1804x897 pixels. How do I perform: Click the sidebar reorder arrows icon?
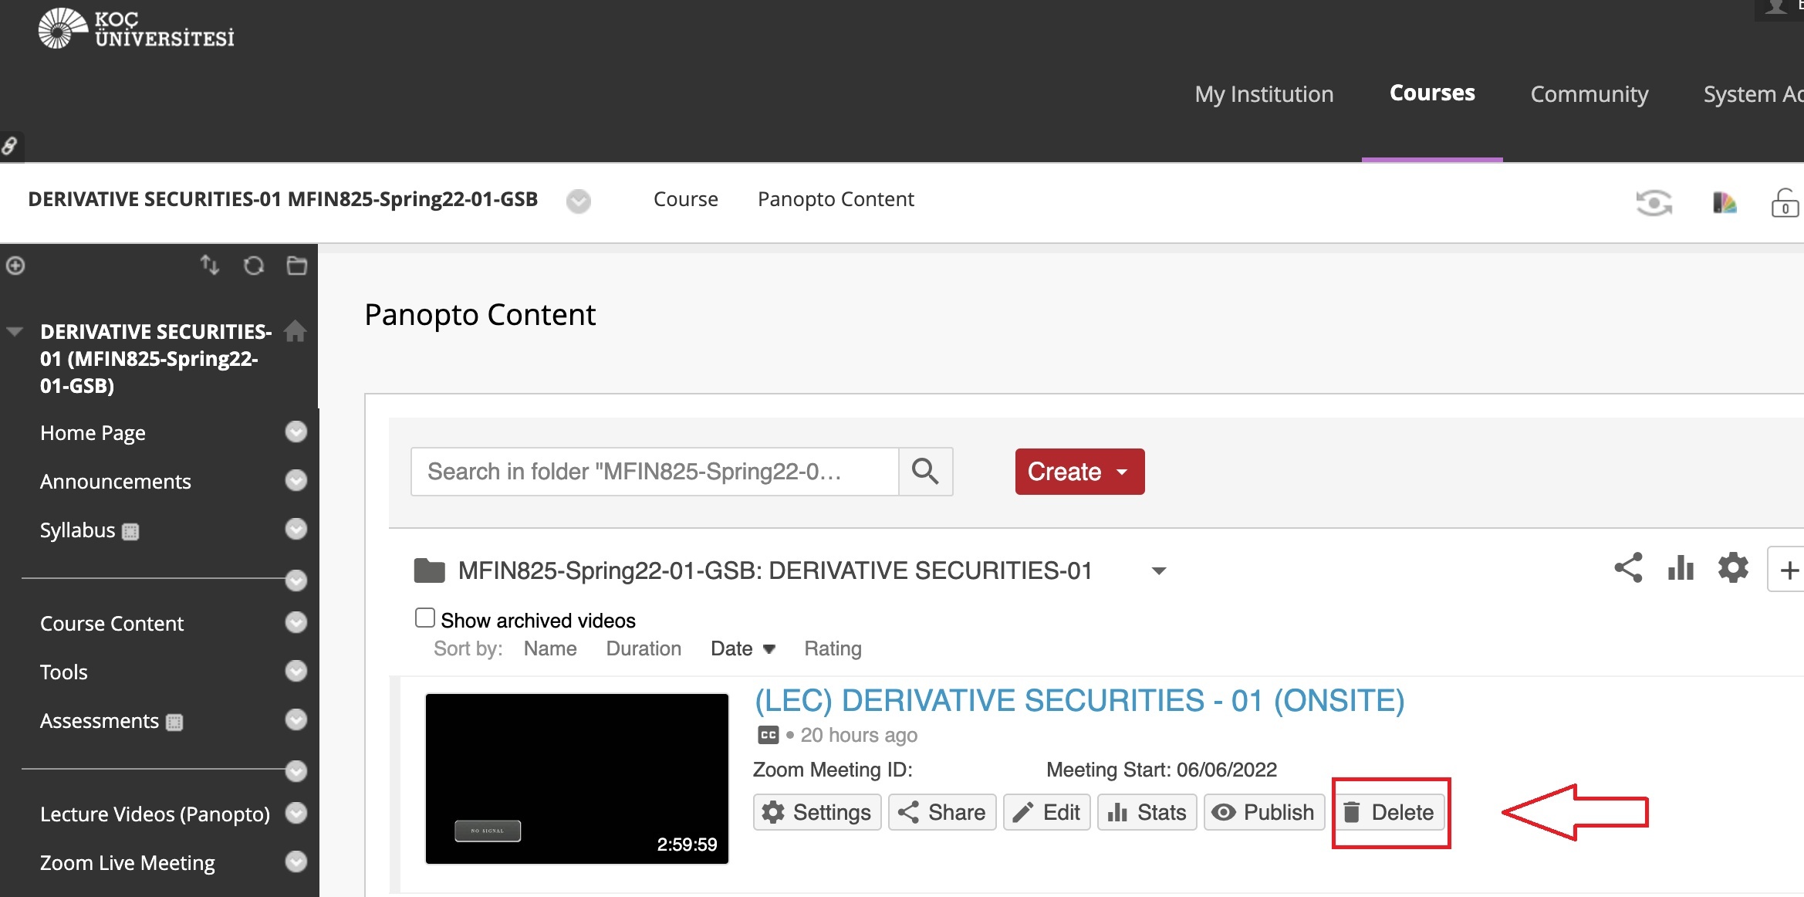(210, 266)
